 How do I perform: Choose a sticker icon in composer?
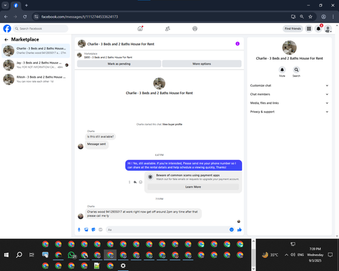point(94,230)
